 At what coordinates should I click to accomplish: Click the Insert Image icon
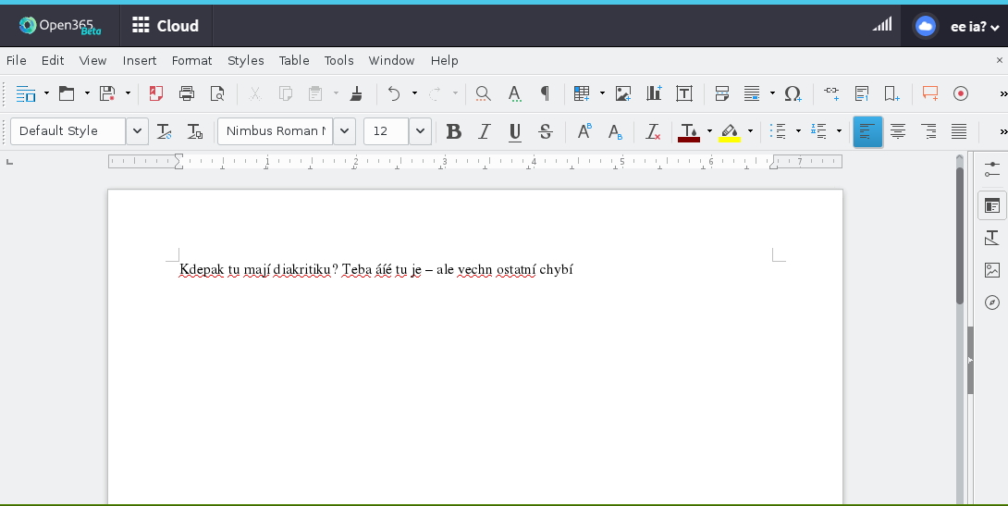point(623,93)
